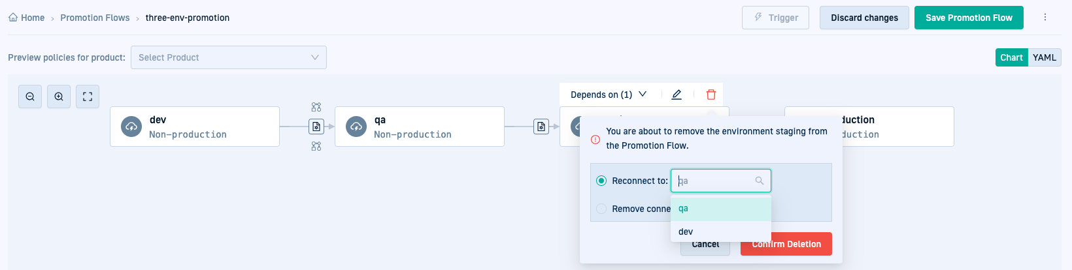This screenshot has width=1072, height=270.
Task: Click the zoom in magnifier icon
Action: (x=59, y=97)
